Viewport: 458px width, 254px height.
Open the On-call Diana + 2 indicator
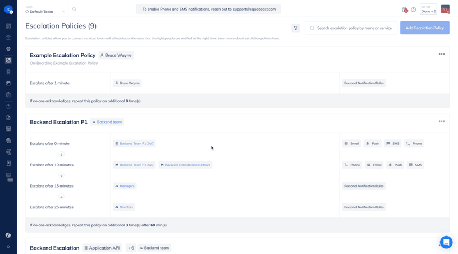(428, 10)
